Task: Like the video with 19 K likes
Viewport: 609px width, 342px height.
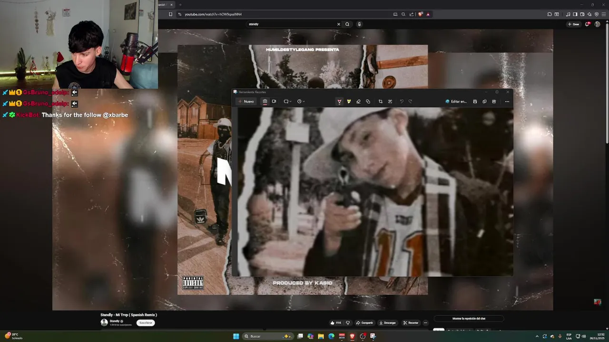Action: 336,323
